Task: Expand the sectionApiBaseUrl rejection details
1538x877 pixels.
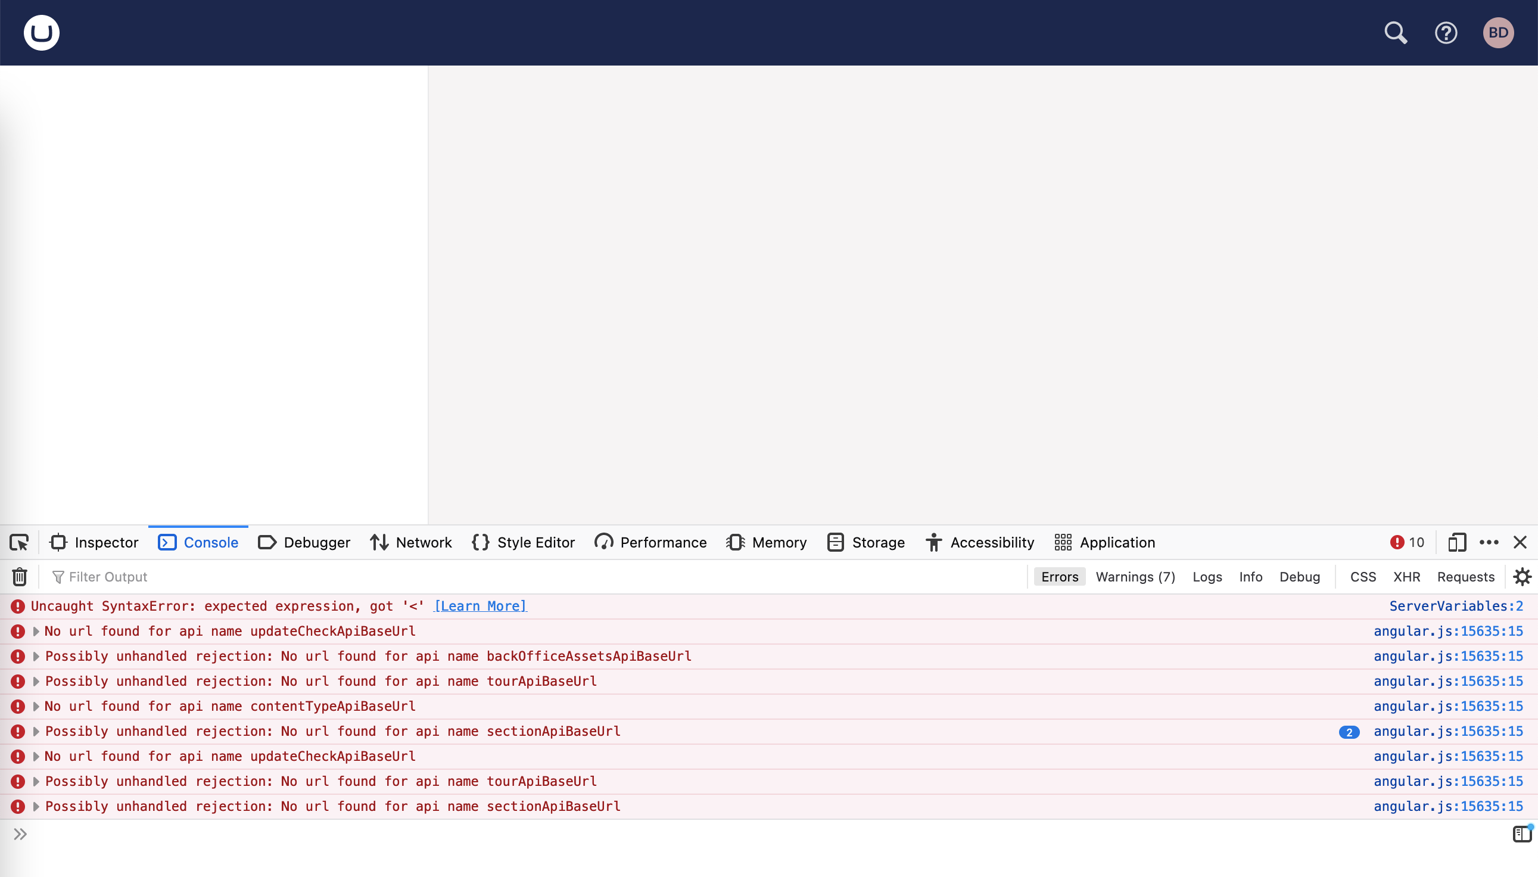Action: pos(36,730)
